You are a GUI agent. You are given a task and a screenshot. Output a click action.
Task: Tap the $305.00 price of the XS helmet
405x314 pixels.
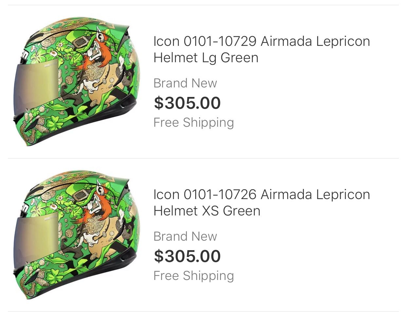pyautogui.click(x=187, y=256)
